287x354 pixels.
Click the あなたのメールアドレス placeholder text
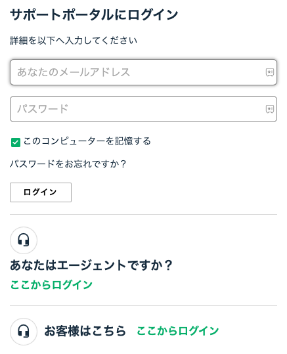pyautogui.click(x=74, y=72)
